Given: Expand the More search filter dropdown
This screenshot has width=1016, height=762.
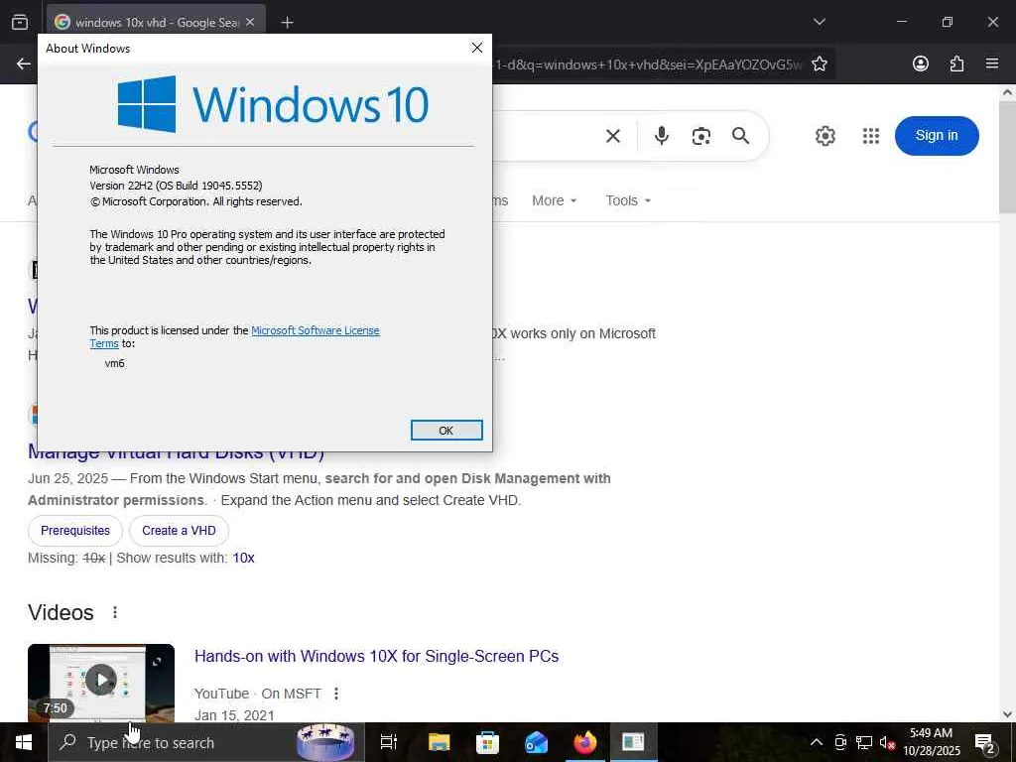Looking at the screenshot, I should pyautogui.click(x=554, y=200).
